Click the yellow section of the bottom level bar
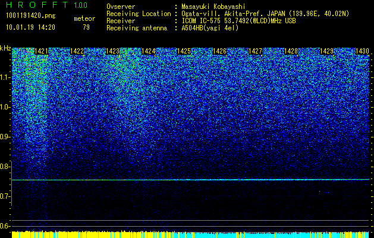Screen dimensions: 374x238 (x=93, y=234)
